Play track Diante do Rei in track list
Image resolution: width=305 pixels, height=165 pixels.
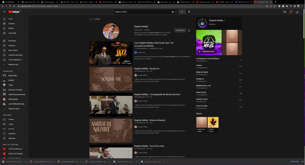(x=219, y=93)
